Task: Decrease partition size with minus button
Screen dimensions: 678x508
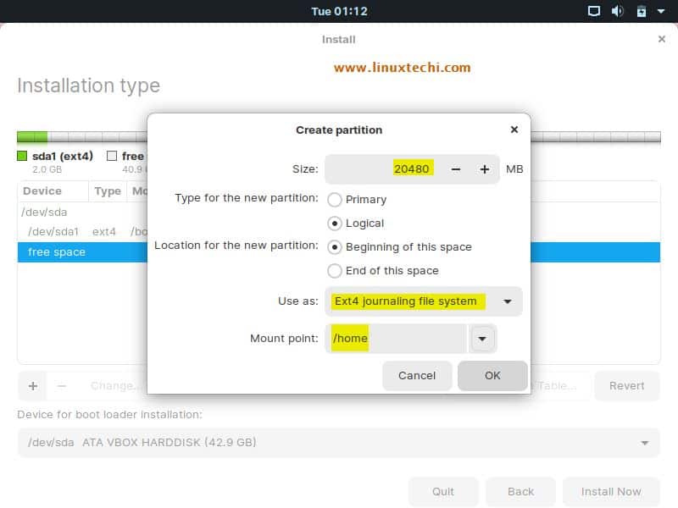Action: pyautogui.click(x=455, y=169)
